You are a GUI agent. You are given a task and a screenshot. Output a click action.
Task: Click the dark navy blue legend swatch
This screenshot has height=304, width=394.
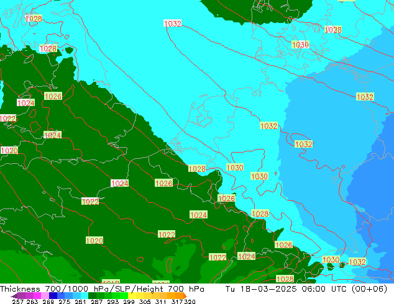pos(53,296)
